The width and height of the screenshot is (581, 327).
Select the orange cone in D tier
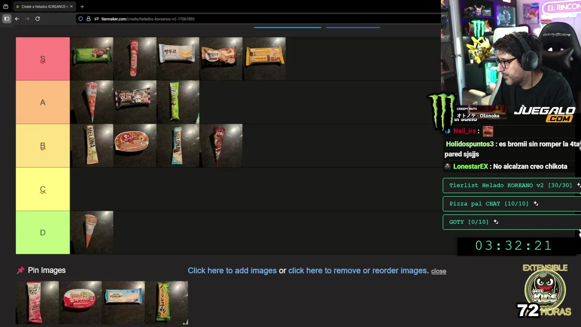92,232
